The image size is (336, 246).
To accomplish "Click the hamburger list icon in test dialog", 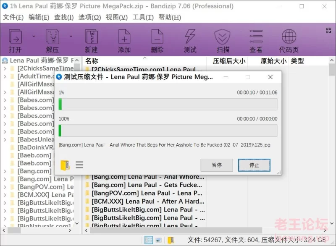I will (x=79, y=165).
